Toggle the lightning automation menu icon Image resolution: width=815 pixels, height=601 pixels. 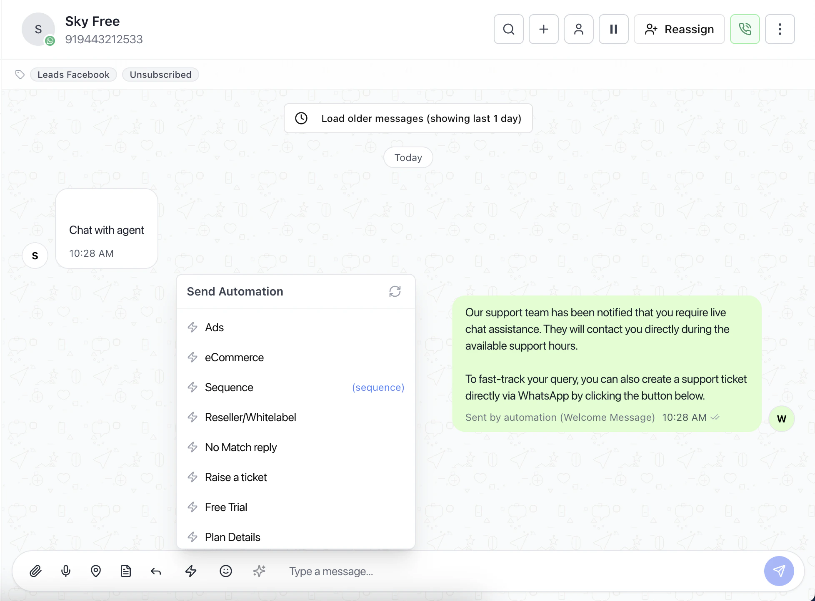tap(191, 571)
